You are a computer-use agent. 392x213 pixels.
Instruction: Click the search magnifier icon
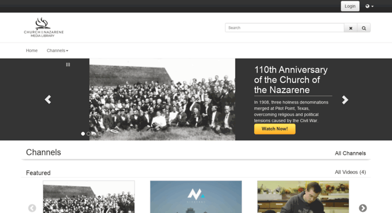[364, 28]
